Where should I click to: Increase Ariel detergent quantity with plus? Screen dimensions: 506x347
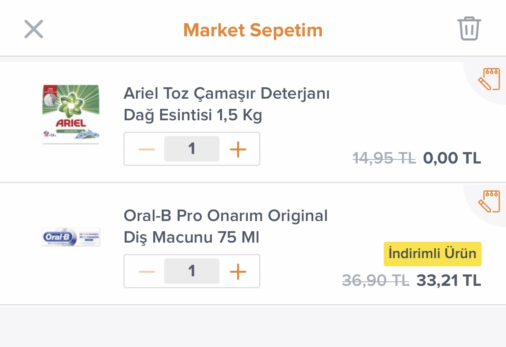click(238, 149)
